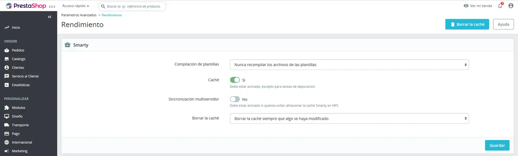The height and width of the screenshot is (156, 518).
Task: Open the Ver mi tienda link
Action: pos(478,6)
